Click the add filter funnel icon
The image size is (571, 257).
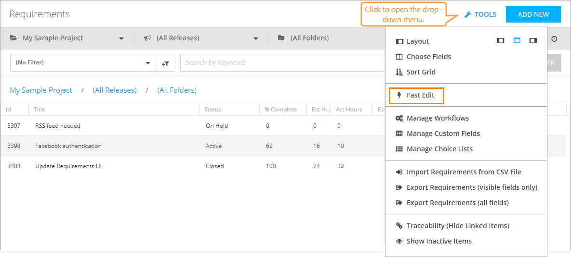coord(165,63)
